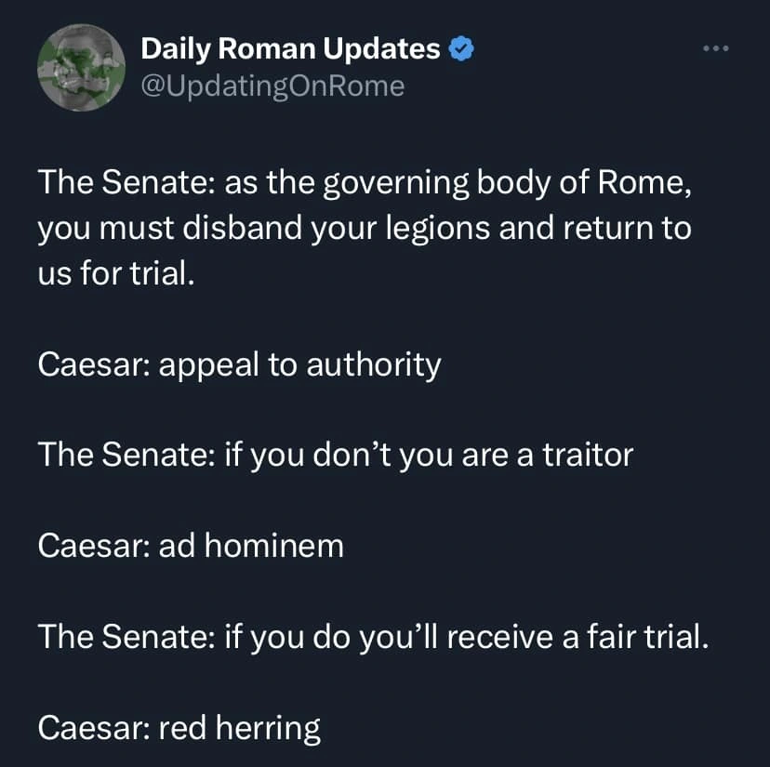Select the Senate's opening demand paragraph
This screenshot has height=767, width=770.
pos(363,227)
